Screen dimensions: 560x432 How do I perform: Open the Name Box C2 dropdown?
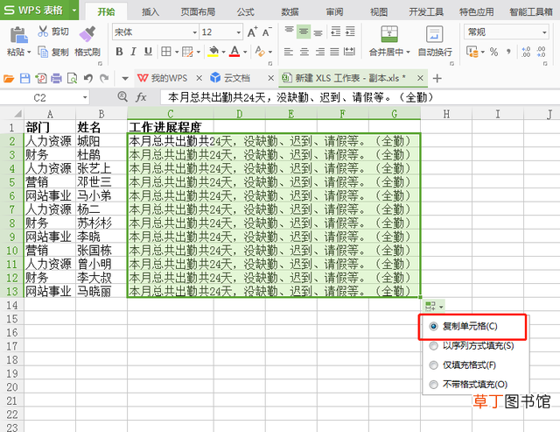point(85,97)
